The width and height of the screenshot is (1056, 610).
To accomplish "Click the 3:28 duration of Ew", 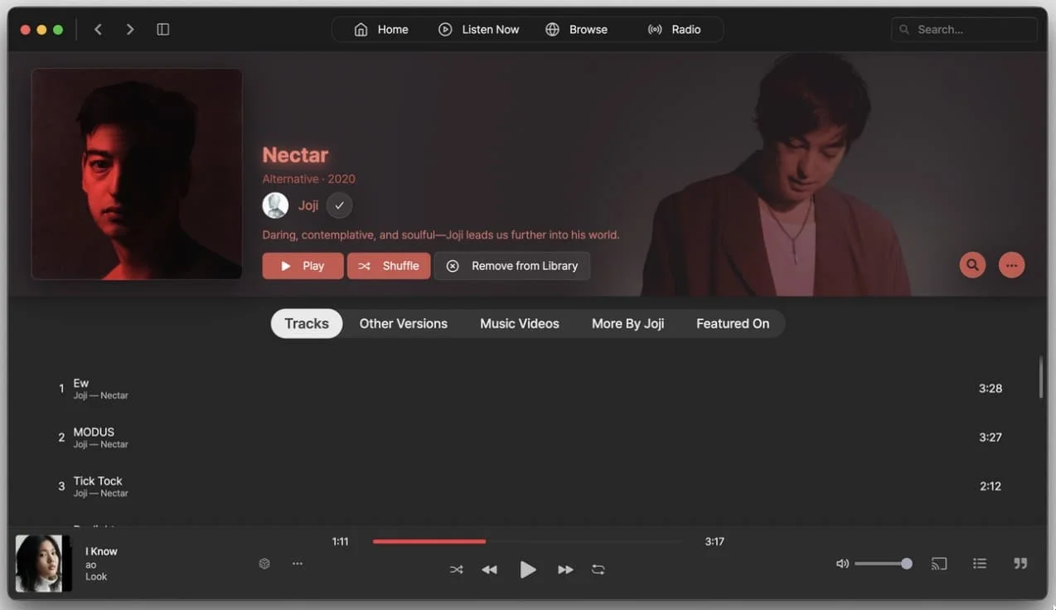I will click(991, 388).
